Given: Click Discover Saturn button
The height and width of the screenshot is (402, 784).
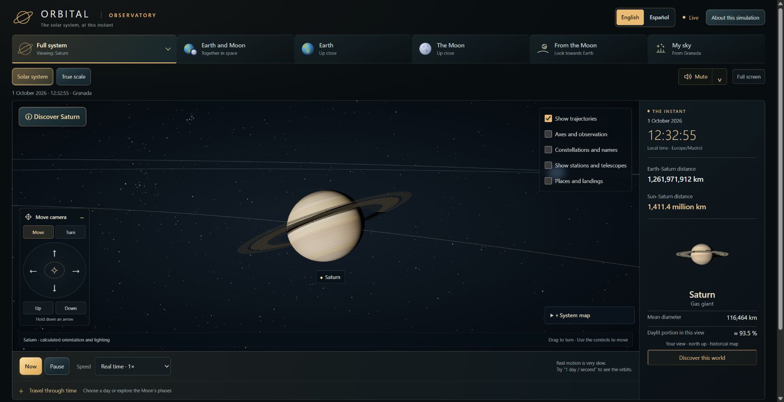Looking at the screenshot, I should (52, 117).
